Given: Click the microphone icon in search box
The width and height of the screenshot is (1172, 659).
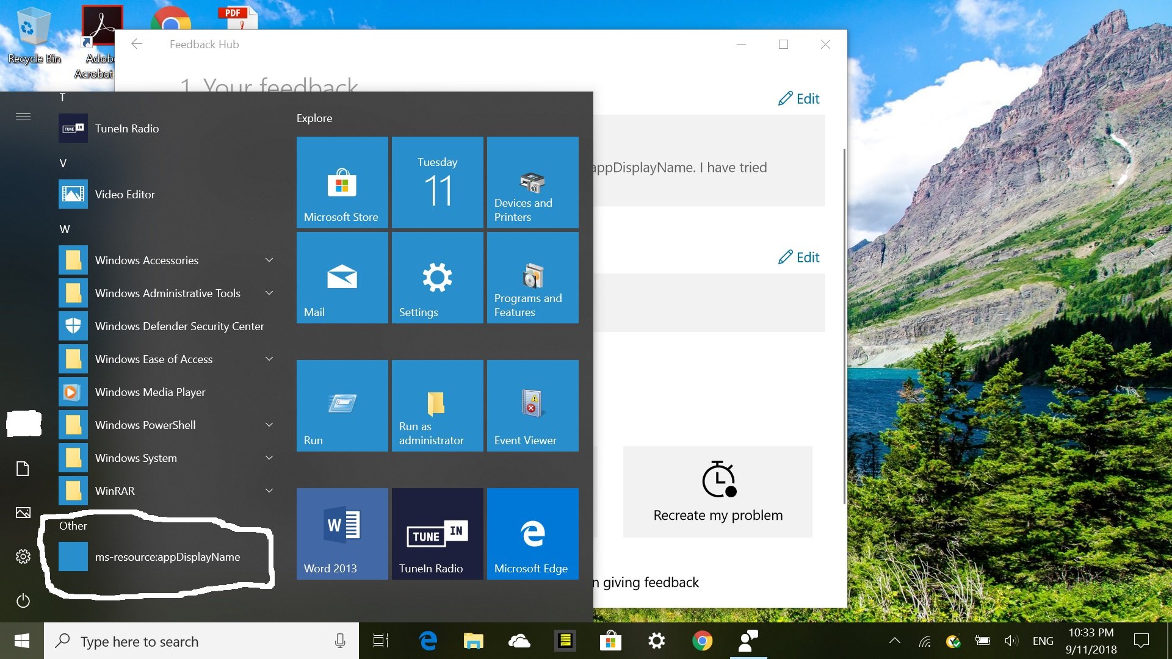Looking at the screenshot, I should (340, 641).
